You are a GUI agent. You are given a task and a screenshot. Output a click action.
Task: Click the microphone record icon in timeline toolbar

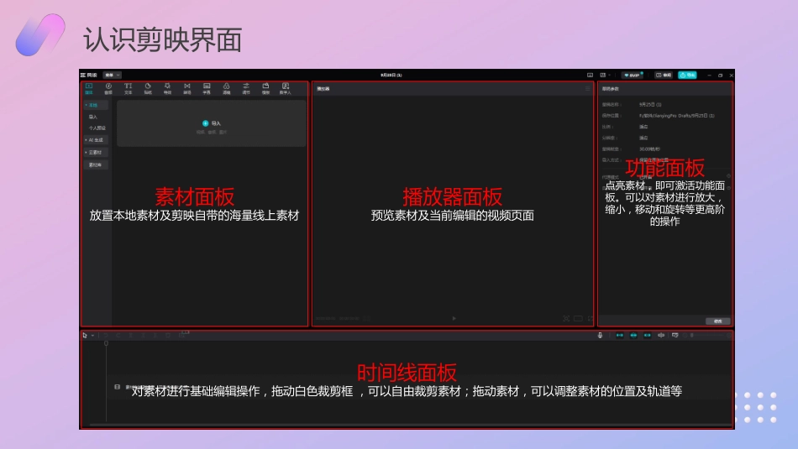click(x=600, y=335)
